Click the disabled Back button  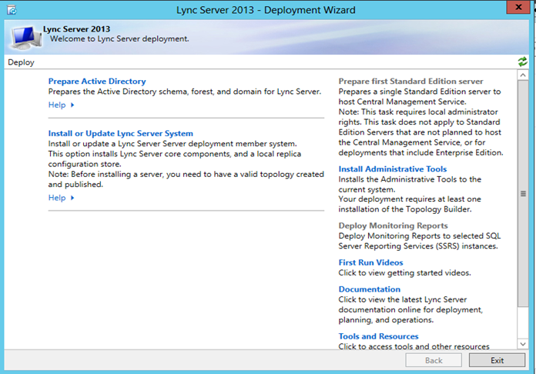pos(434,360)
